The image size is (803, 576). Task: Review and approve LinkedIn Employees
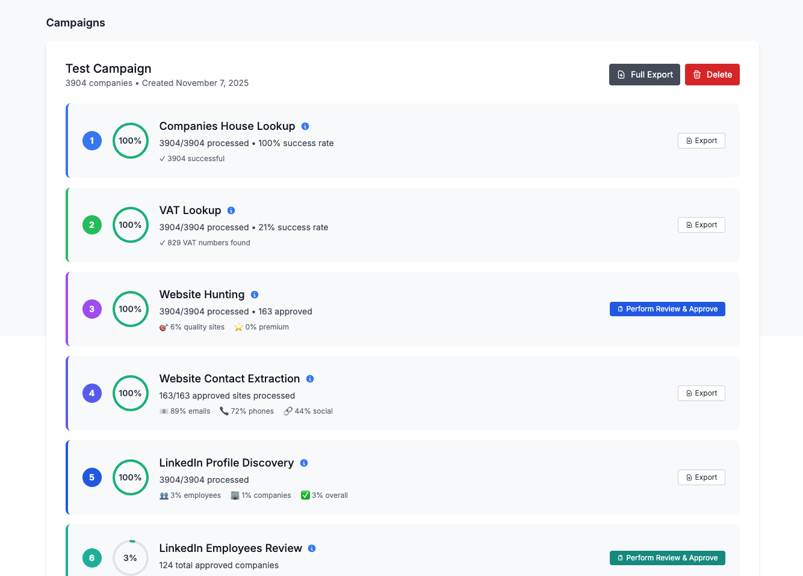coord(667,558)
